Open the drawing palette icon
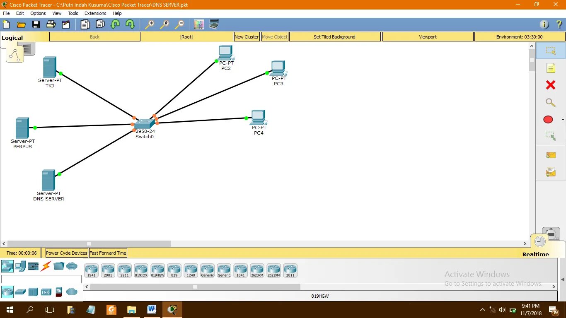566x318 pixels. [199, 24]
